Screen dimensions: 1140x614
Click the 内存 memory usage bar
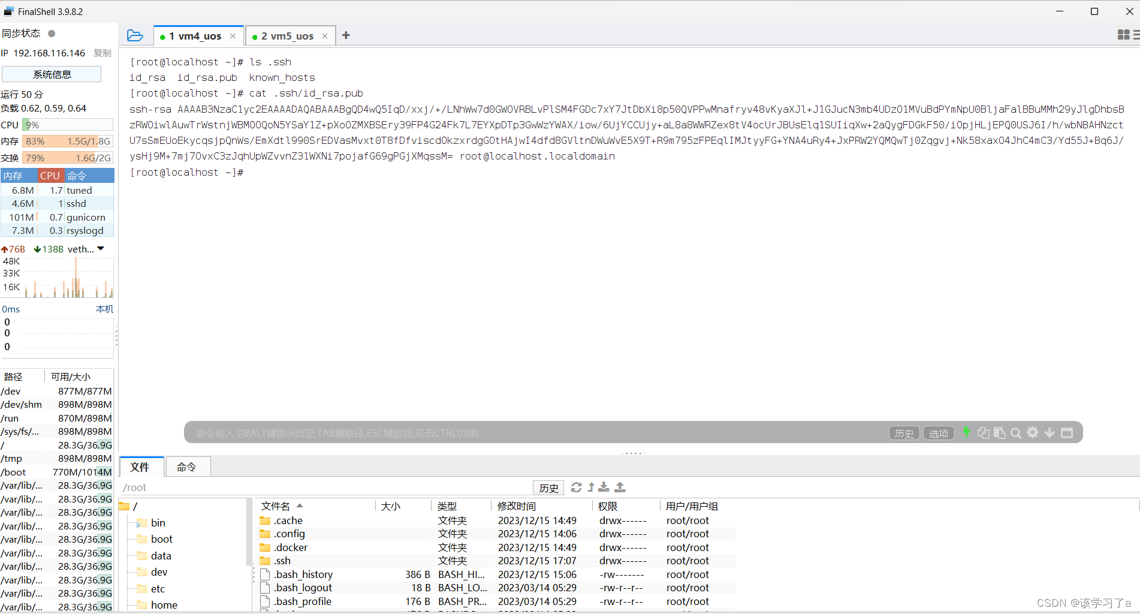coord(68,141)
